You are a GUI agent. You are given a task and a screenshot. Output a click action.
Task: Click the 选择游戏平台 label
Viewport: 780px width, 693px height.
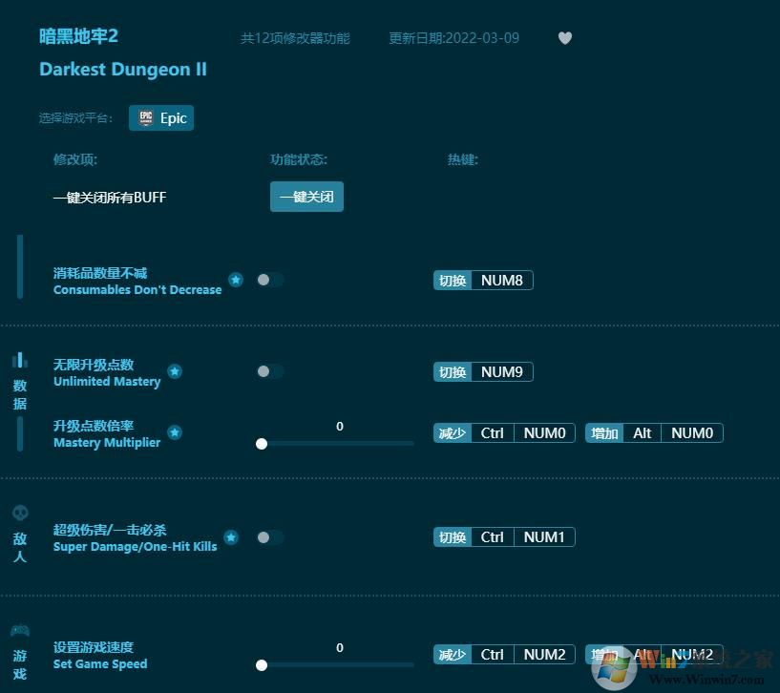[x=75, y=118]
